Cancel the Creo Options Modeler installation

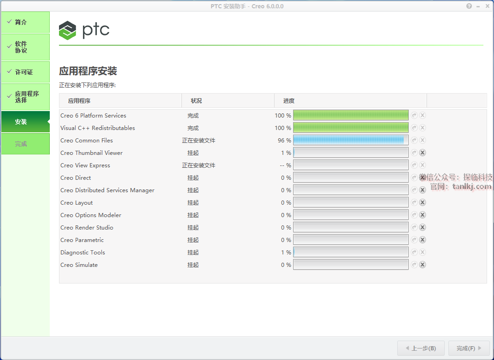[x=423, y=215]
